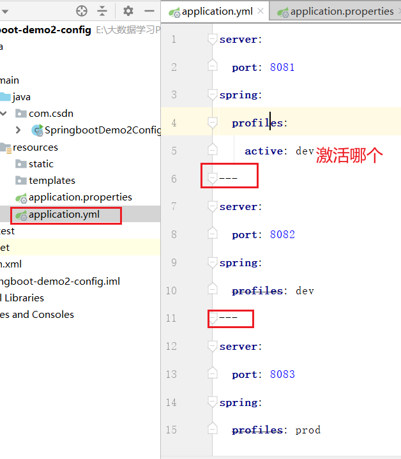Viewport: 401px width, 459px height.
Task: Fold the spring block on line 14
Action: [212, 402]
